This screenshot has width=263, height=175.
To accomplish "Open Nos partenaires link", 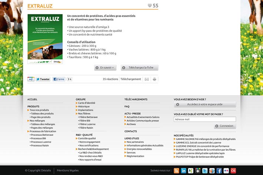I will [135, 142].
